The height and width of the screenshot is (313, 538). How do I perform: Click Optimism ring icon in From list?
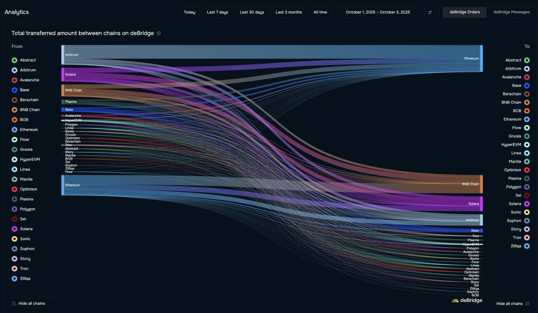(x=14, y=189)
